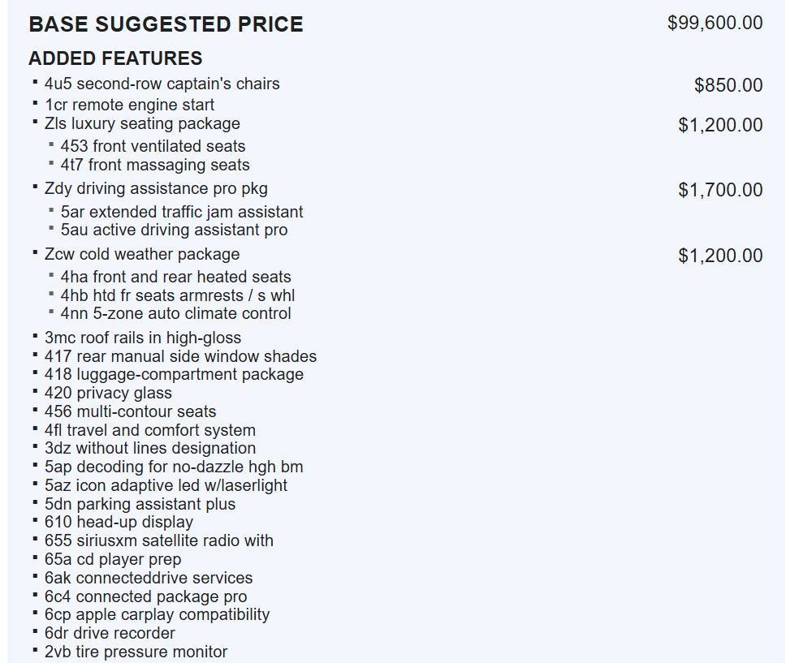
Task: Click the $850.00 price value
Action: (x=728, y=85)
